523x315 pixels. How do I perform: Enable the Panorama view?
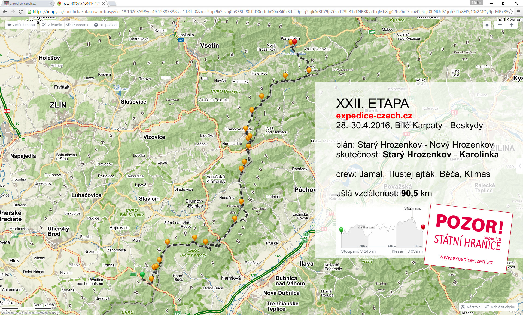pyautogui.click(x=78, y=25)
